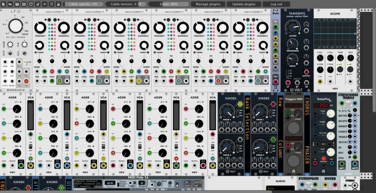Click the Cable tension slider
This screenshot has height=193, width=376.
[x=126, y=4]
